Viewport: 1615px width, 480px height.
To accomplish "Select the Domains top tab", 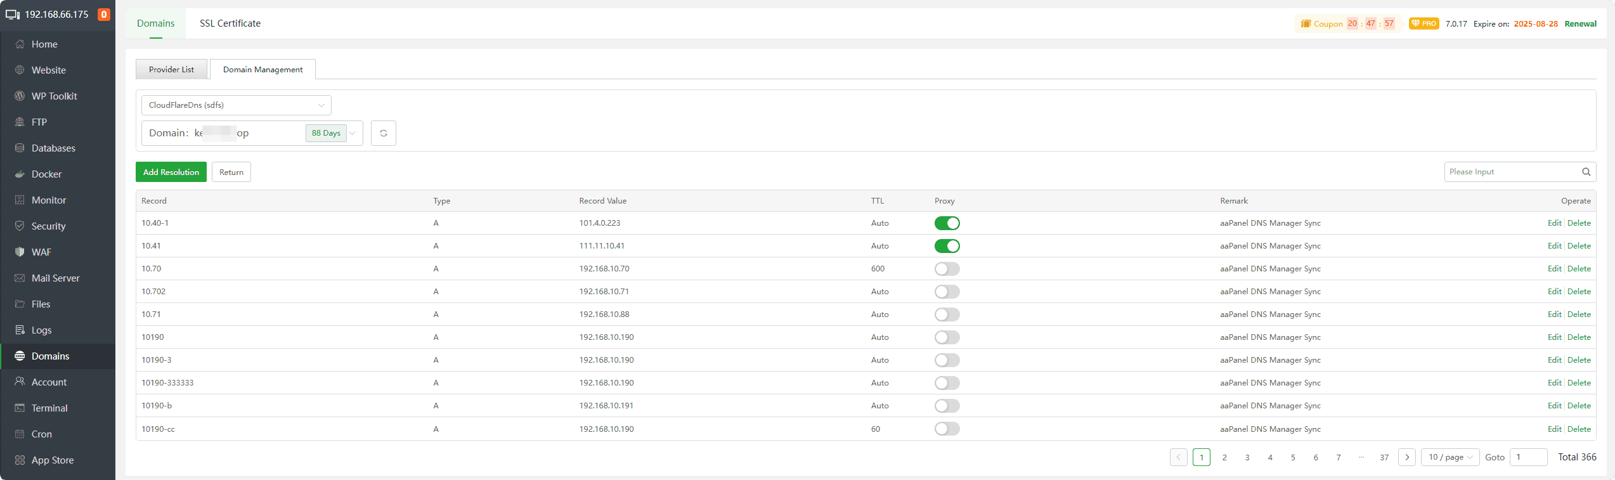I will 155,23.
